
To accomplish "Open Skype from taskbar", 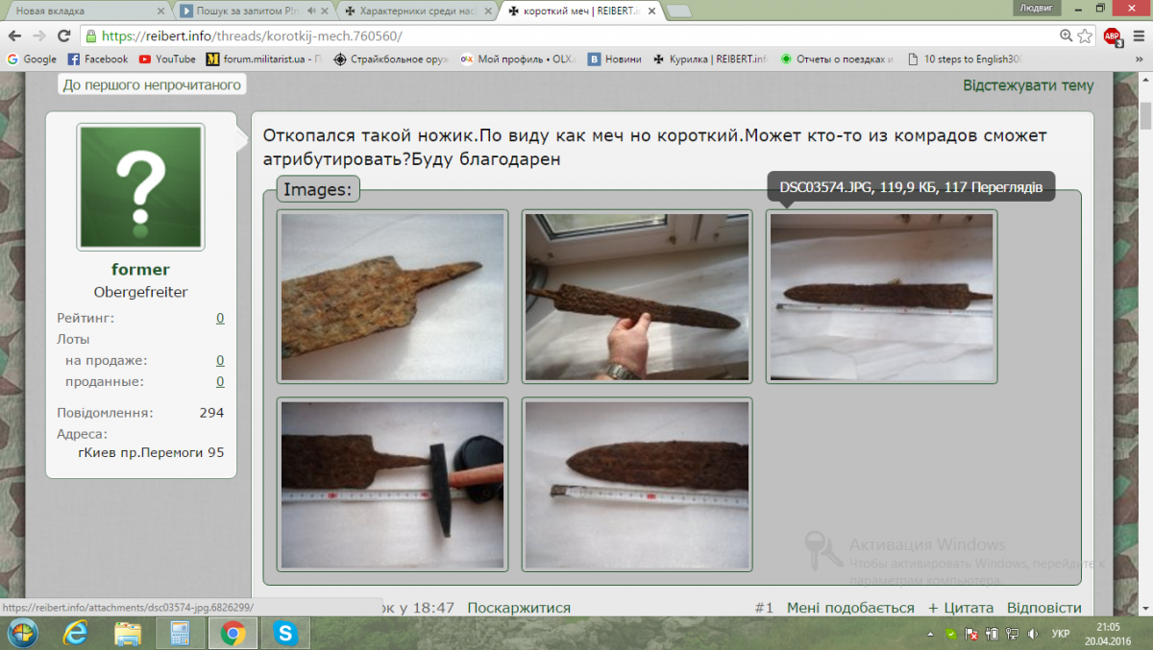I will 283,634.
